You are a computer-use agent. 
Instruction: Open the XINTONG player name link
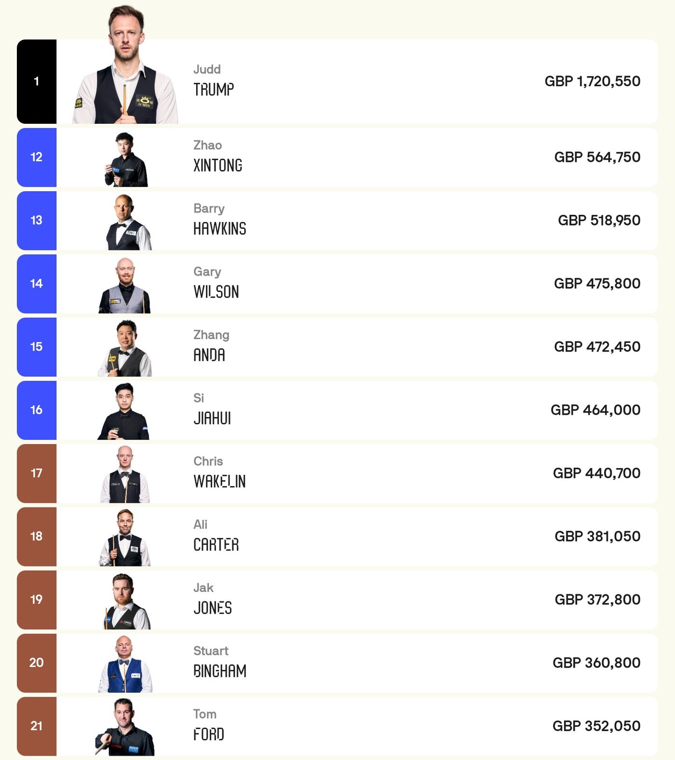(218, 166)
